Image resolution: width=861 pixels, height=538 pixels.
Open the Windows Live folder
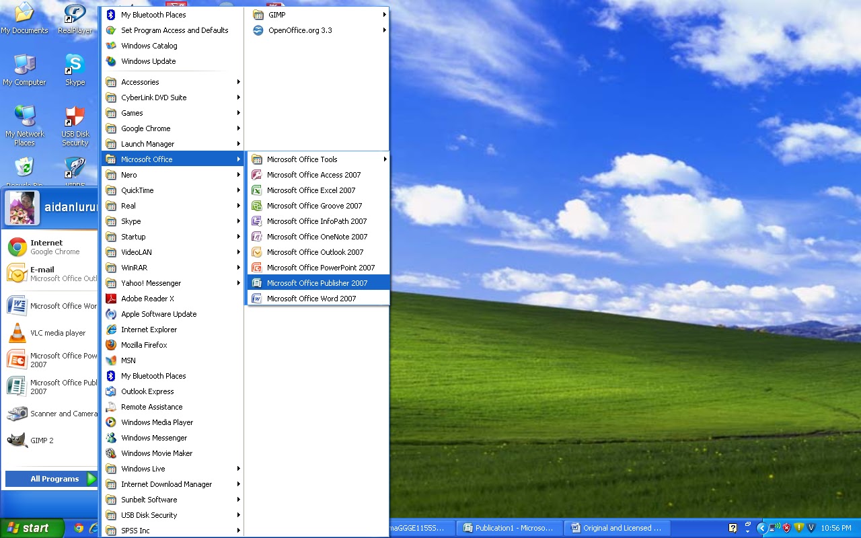(172, 469)
